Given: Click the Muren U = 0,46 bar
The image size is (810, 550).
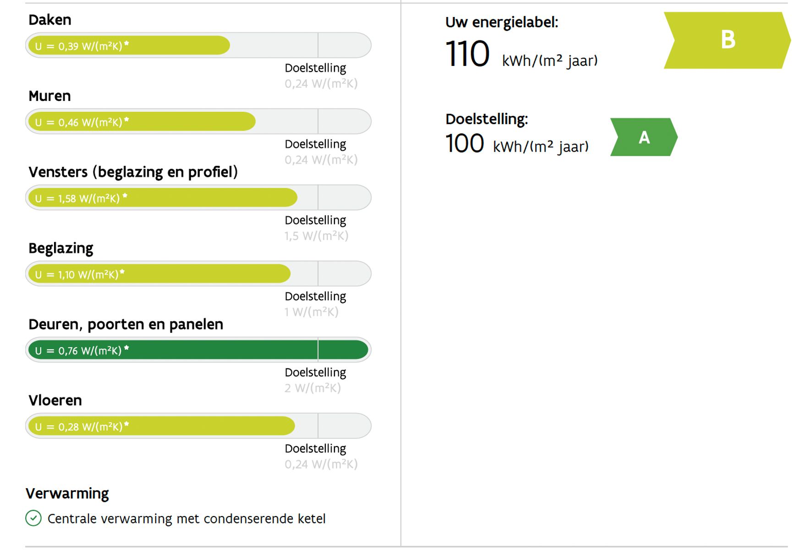Looking at the screenshot, I should click(198, 121).
